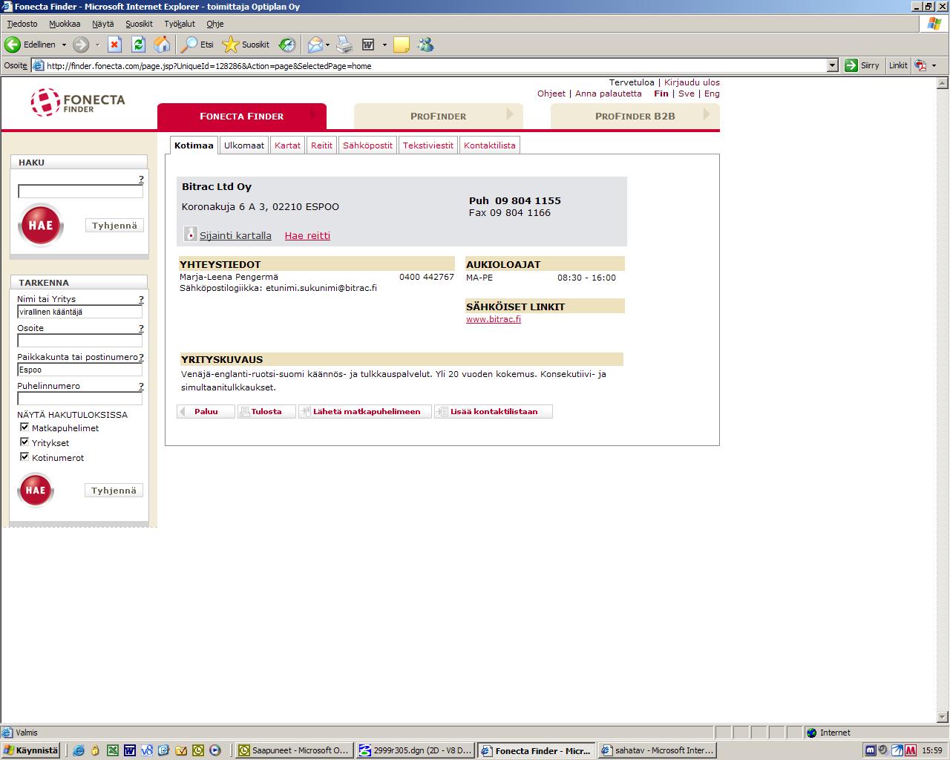Disable the Kotinumerot checkbox
This screenshot has height=760, width=950.
pos(24,457)
